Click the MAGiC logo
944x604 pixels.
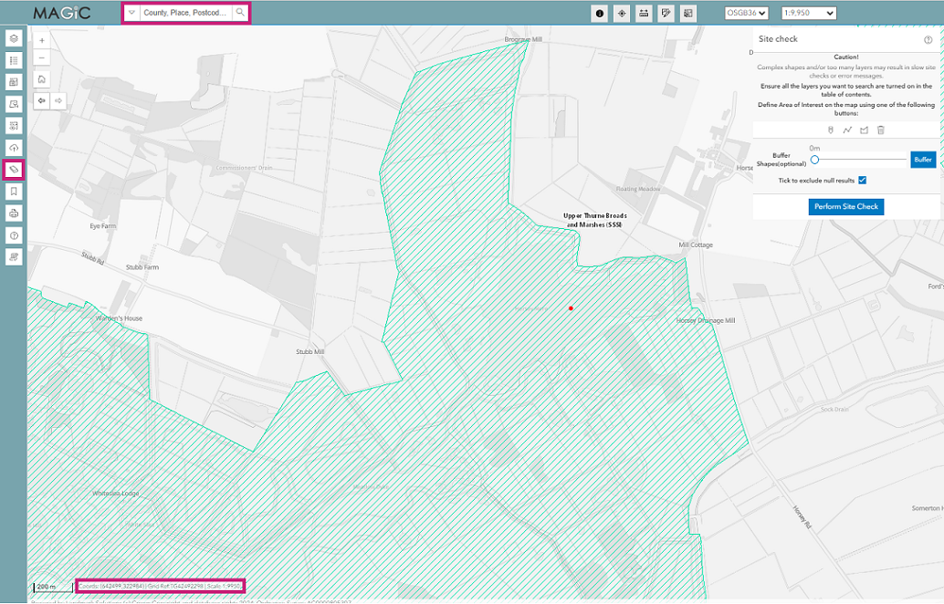point(62,13)
